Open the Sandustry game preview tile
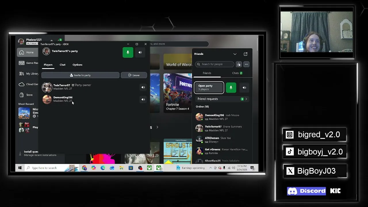The width and height of the screenshot is (368, 207). click(x=177, y=151)
